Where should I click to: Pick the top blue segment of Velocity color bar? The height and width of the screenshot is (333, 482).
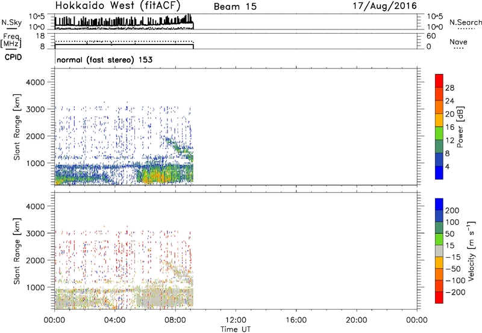(439, 204)
